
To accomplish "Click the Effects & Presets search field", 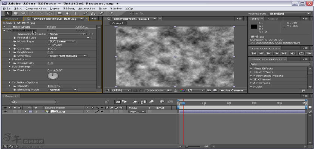I will pos(281,64).
